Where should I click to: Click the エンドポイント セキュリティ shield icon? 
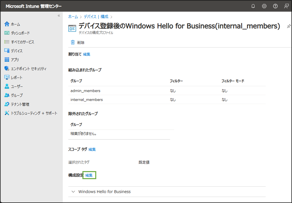tap(7, 69)
